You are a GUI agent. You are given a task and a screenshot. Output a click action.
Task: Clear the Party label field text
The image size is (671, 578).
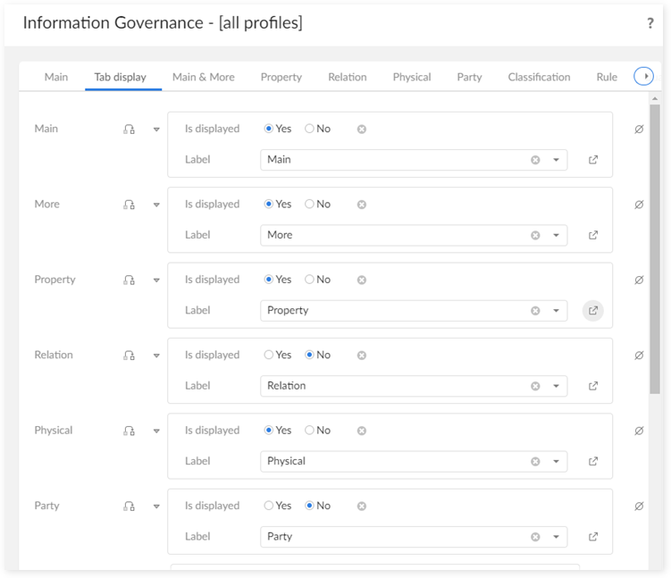pyautogui.click(x=535, y=537)
